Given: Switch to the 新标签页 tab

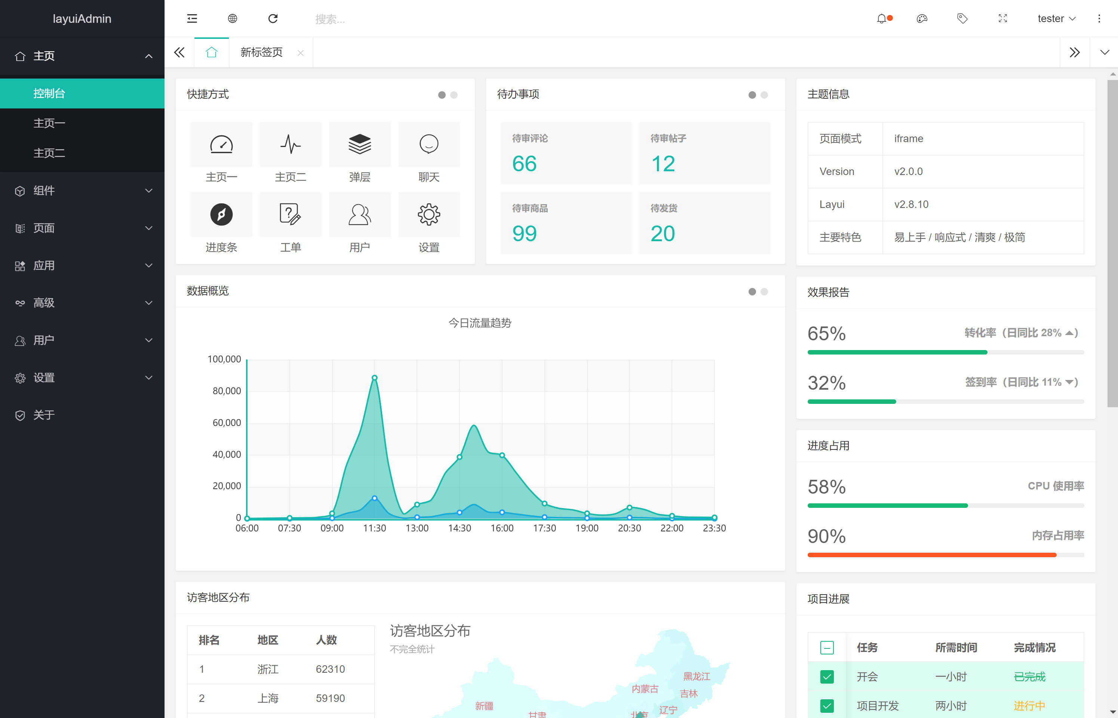Looking at the screenshot, I should pos(261,52).
